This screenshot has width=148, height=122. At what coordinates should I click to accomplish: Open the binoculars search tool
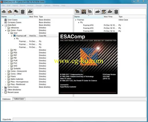click(x=16, y=12)
